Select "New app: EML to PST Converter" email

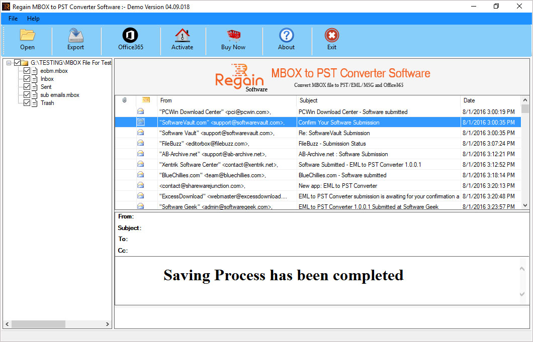pyautogui.click(x=318, y=185)
